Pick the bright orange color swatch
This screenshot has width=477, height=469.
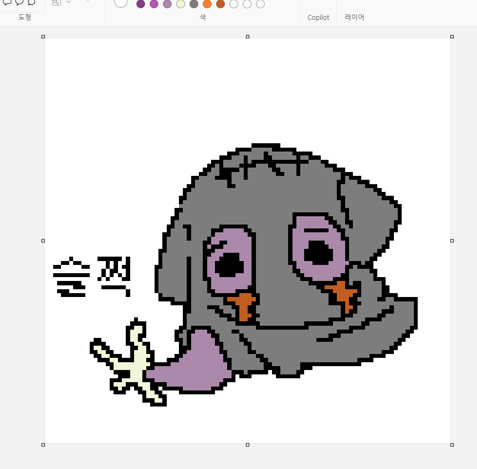pyautogui.click(x=207, y=4)
